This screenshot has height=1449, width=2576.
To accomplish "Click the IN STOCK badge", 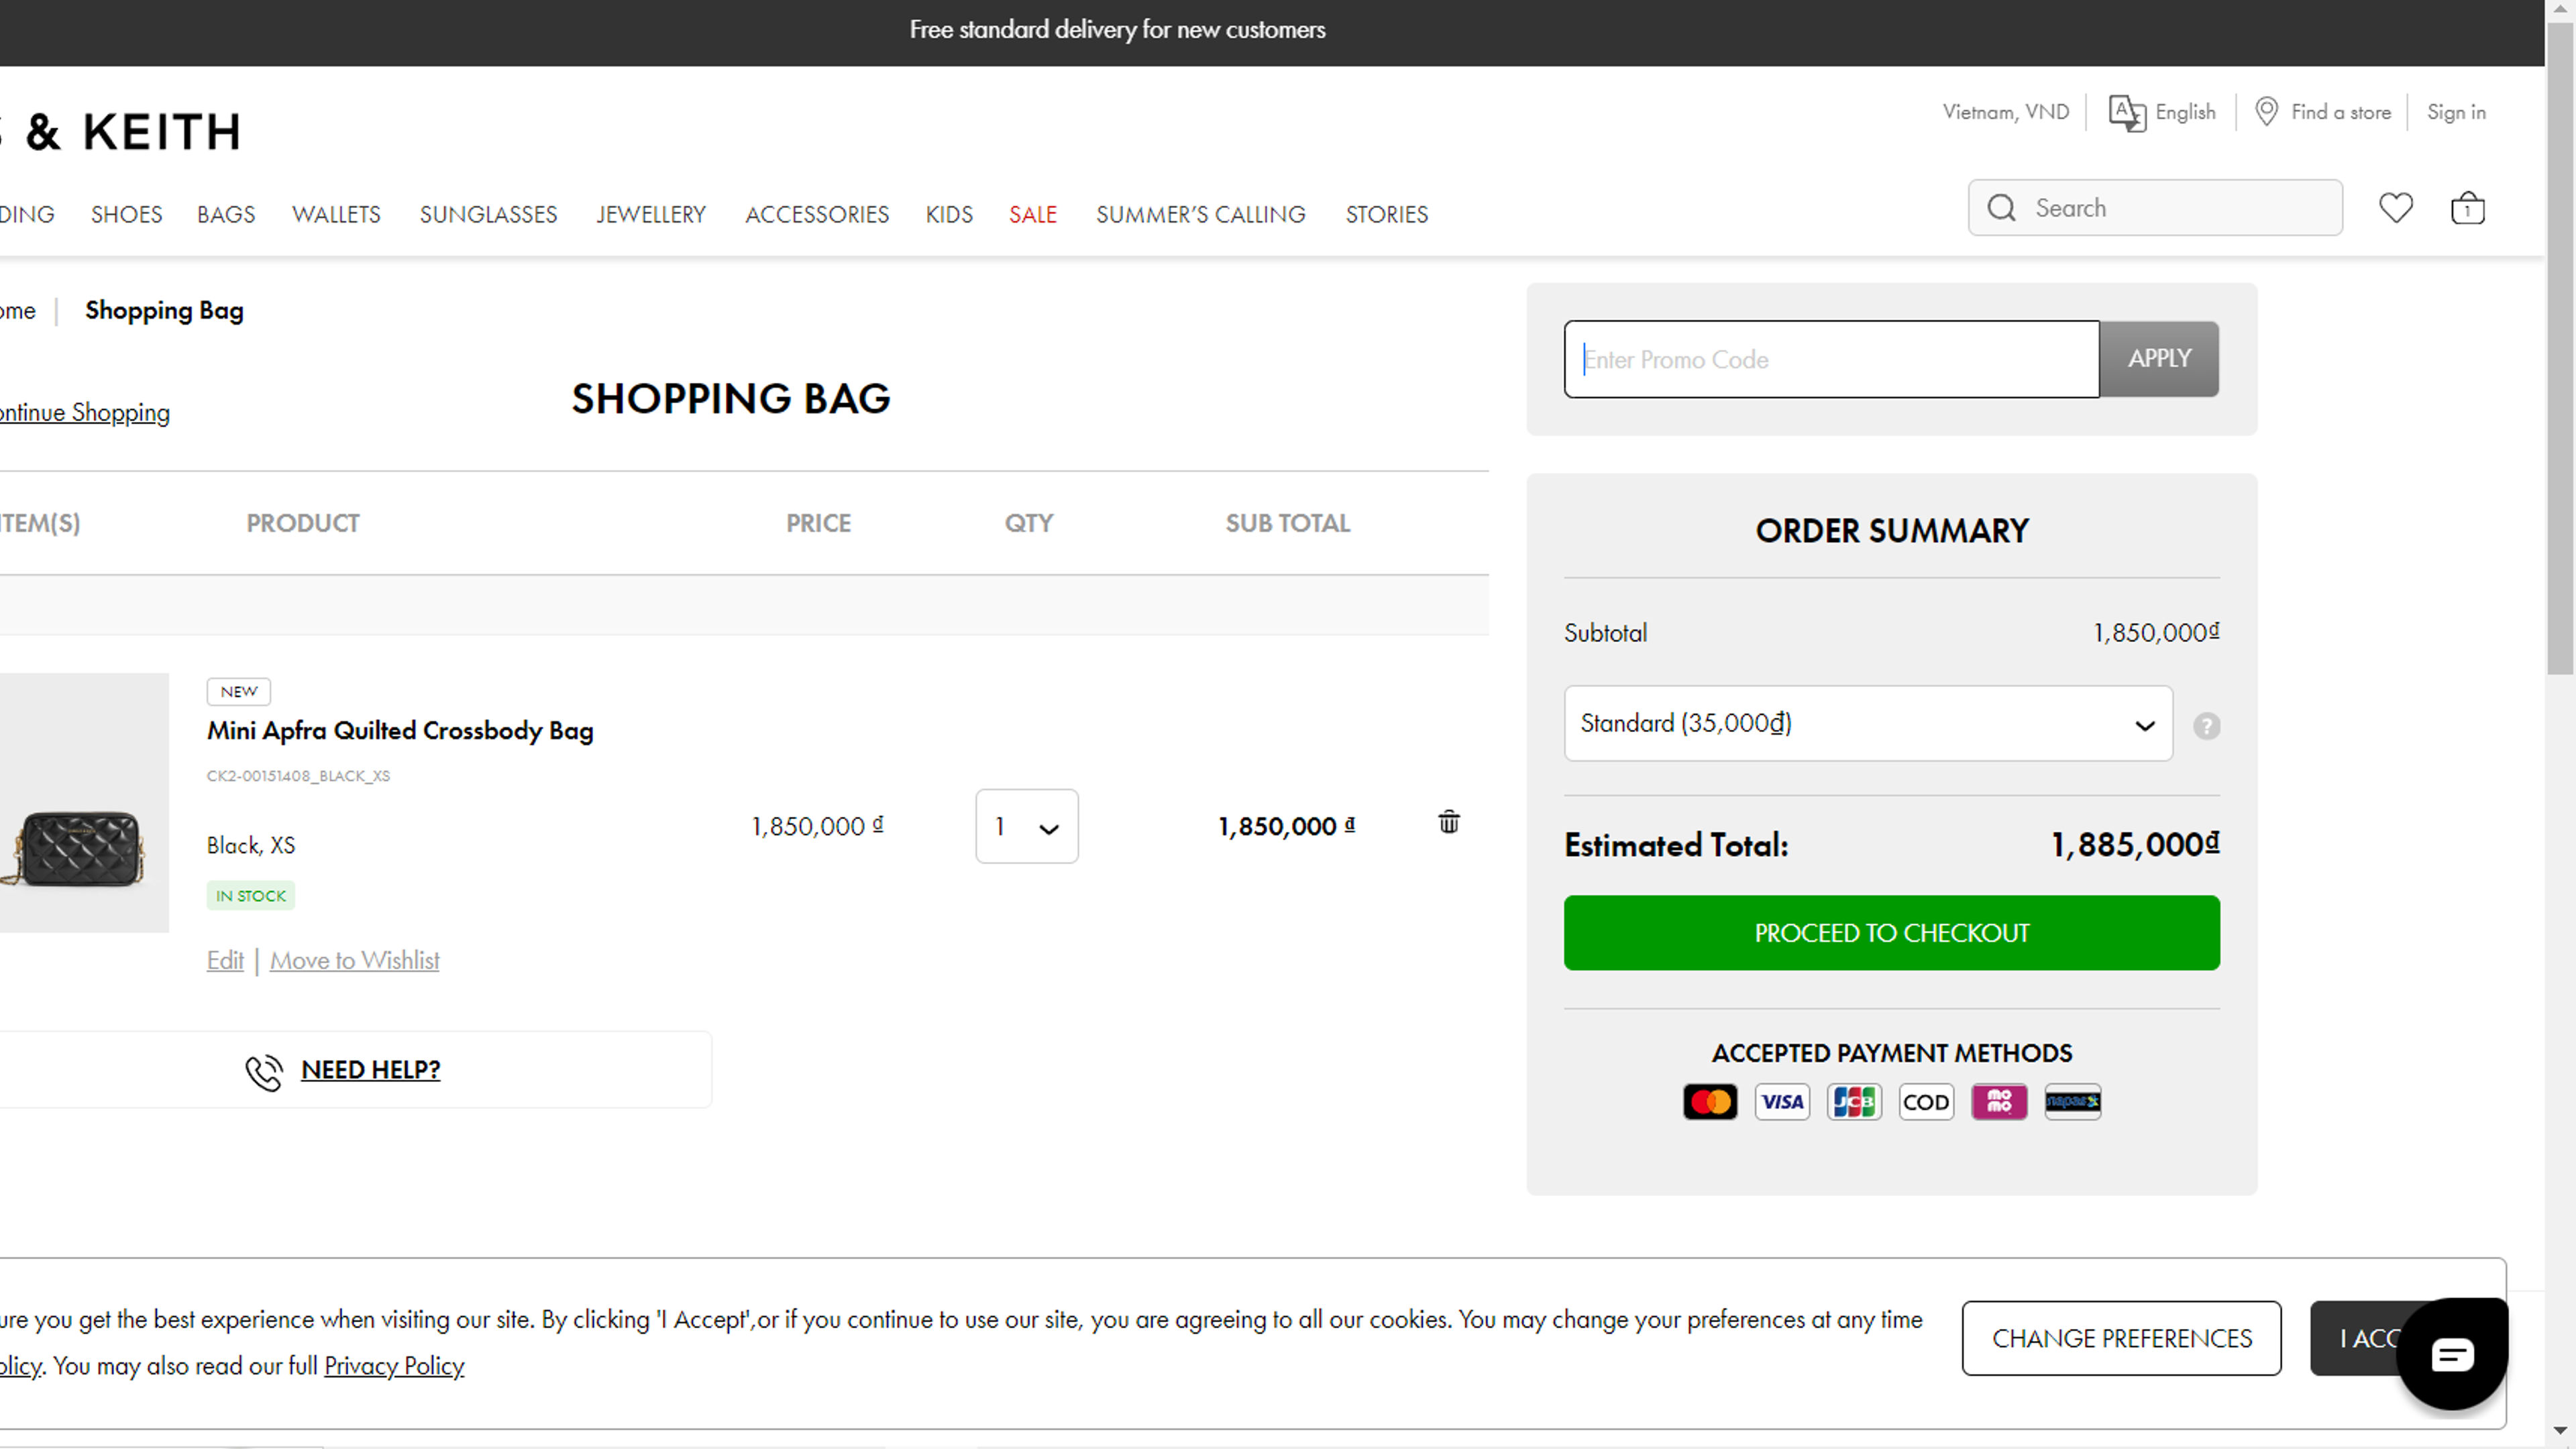I will (250, 895).
